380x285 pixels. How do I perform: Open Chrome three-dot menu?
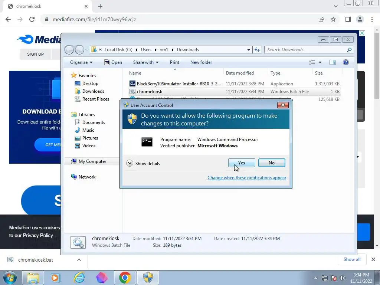pyautogui.click(x=372, y=19)
